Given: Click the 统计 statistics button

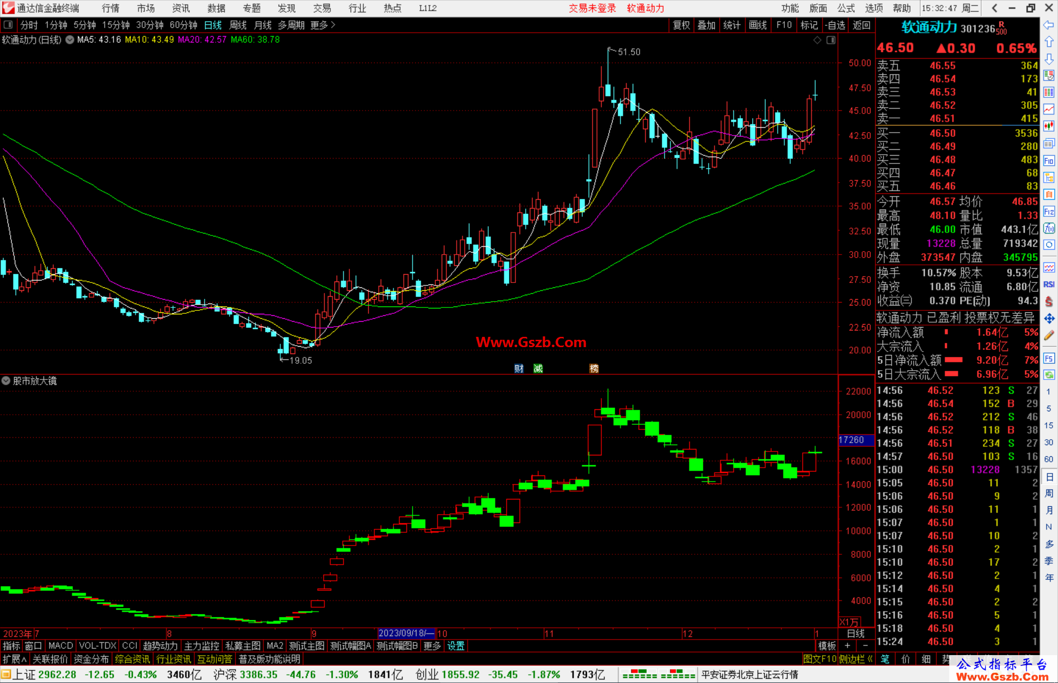Looking at the screenshot, I should 732,25.
